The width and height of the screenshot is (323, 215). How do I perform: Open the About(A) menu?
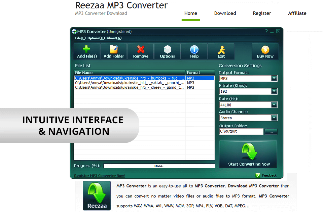114,38
